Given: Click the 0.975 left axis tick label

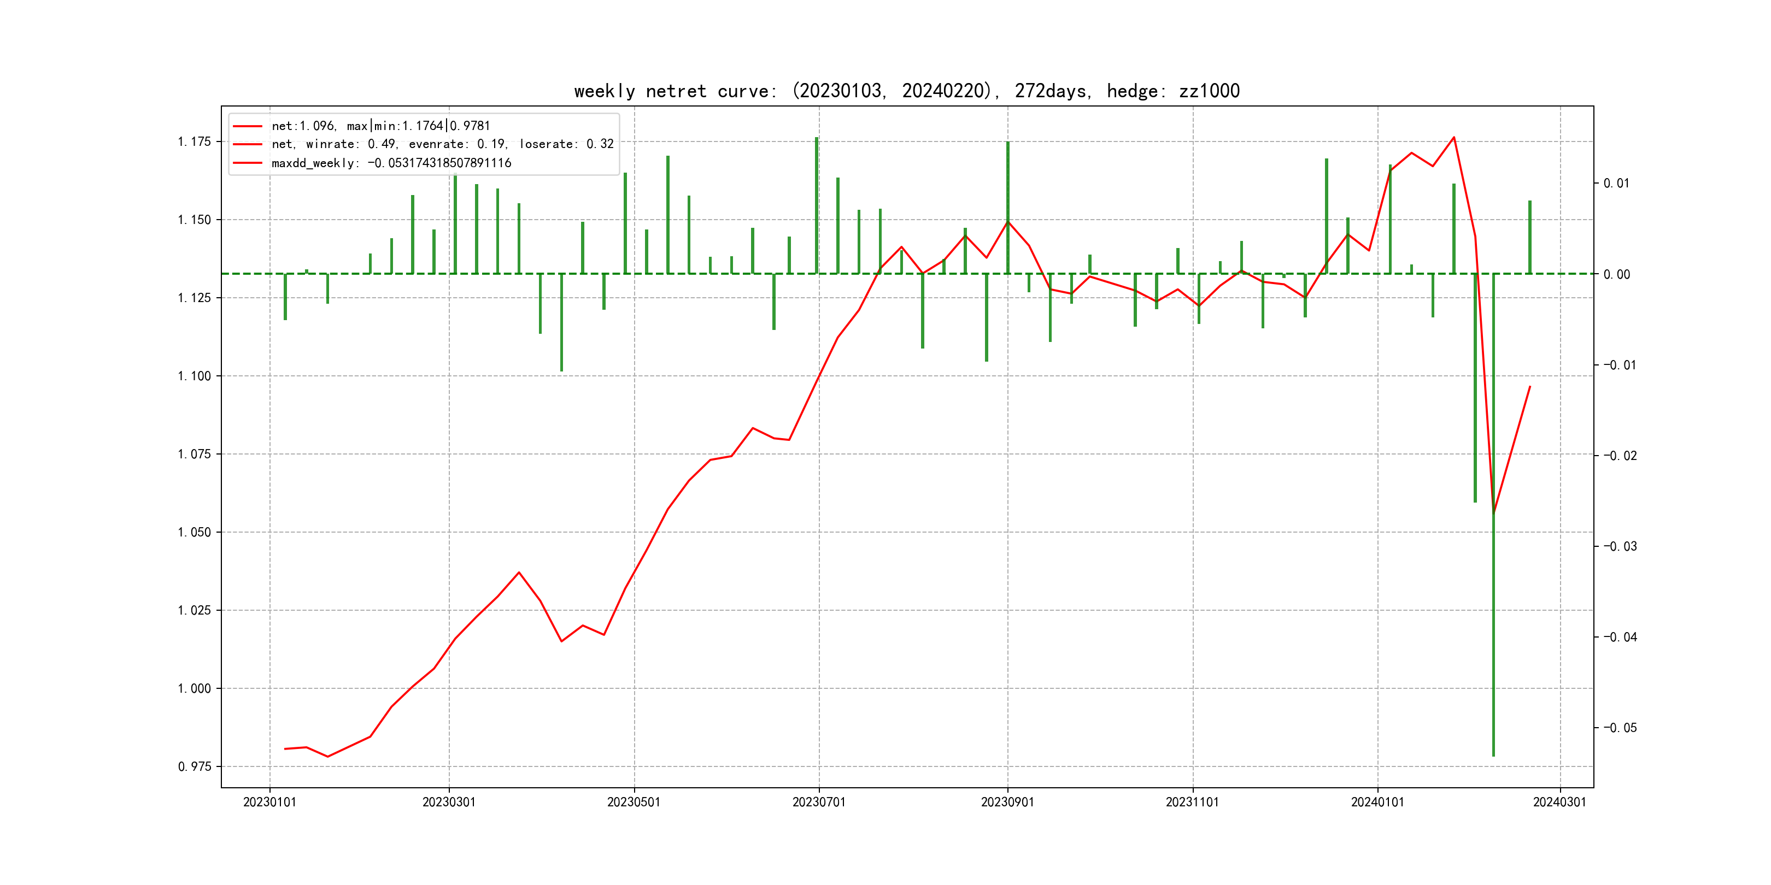Looking at the screenshot, I should [195, 767].
